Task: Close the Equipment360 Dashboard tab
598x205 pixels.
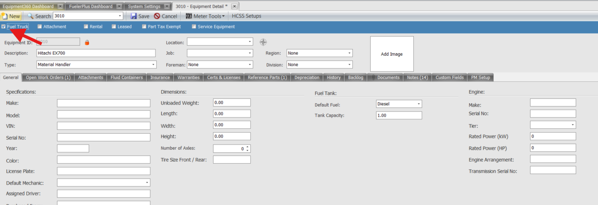Action: point(60,7)
